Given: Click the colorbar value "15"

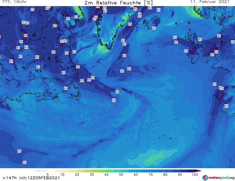Looking at the screenshot, I should (62, 175).
